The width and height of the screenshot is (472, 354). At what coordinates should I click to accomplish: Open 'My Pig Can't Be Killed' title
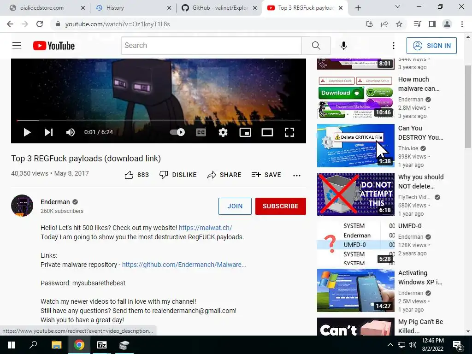click(x=420, y=326)
